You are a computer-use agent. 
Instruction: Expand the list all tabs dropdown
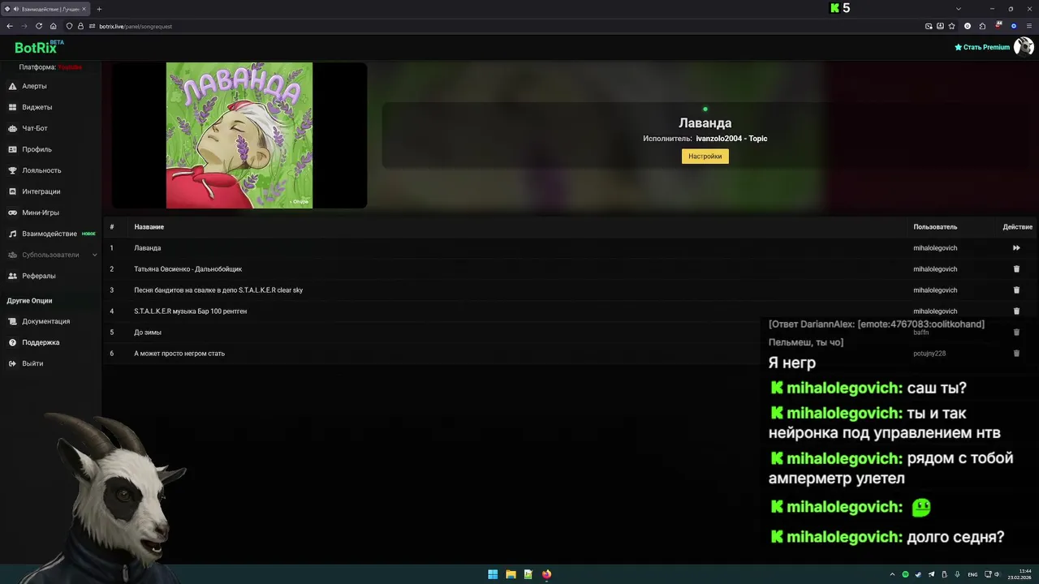pyautogui.click(x=959, y=9)
